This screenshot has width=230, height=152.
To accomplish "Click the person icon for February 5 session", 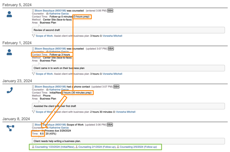I will coord(9,14).
